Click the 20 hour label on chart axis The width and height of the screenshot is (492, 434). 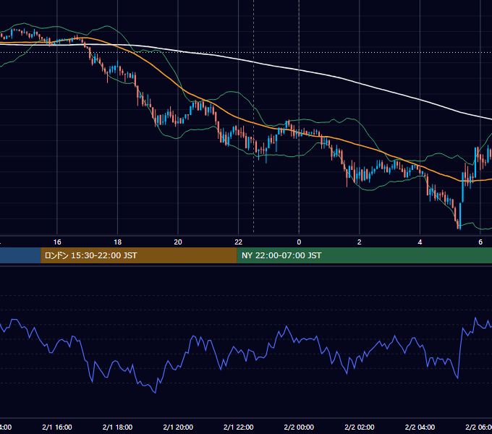178,242
